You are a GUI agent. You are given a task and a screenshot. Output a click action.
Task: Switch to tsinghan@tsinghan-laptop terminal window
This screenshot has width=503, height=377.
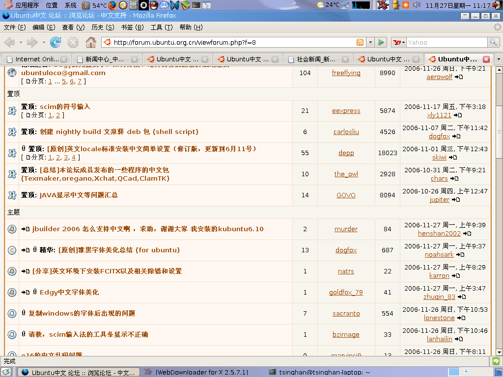(324, 372)
